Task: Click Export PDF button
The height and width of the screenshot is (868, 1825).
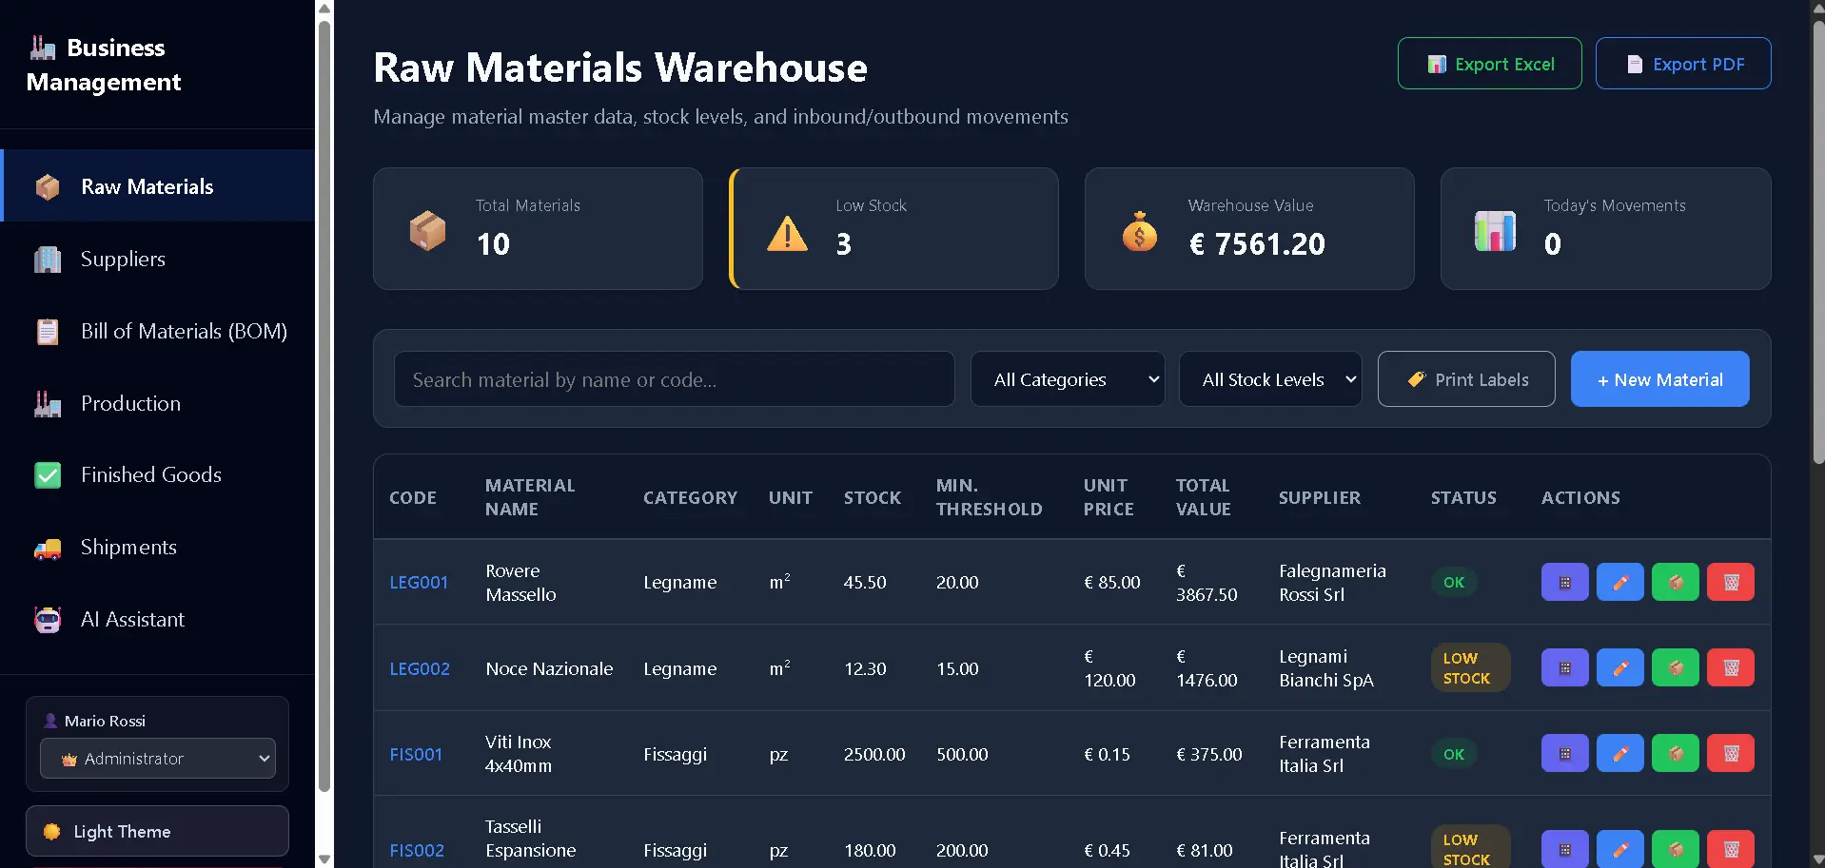Action: coord(1683,64)
